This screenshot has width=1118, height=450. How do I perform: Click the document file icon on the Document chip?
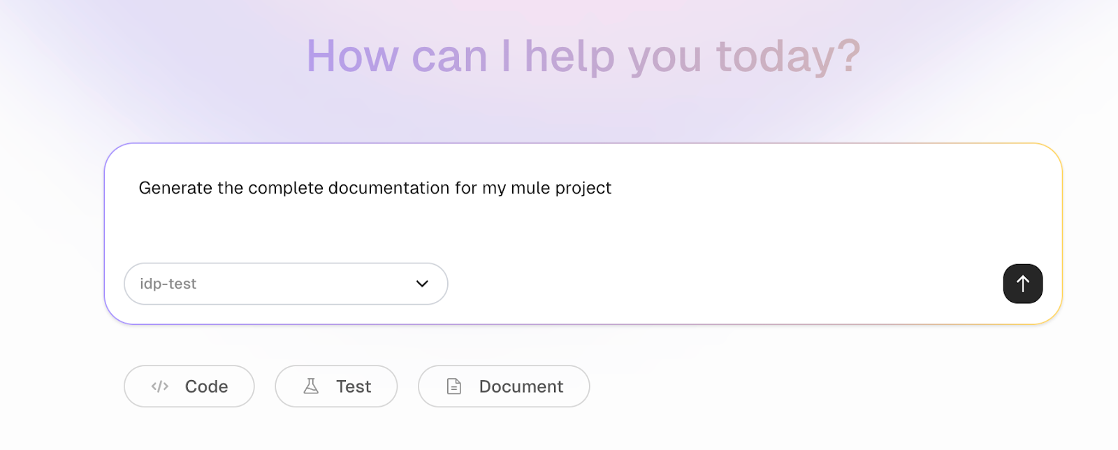click(x=453, y=386)
